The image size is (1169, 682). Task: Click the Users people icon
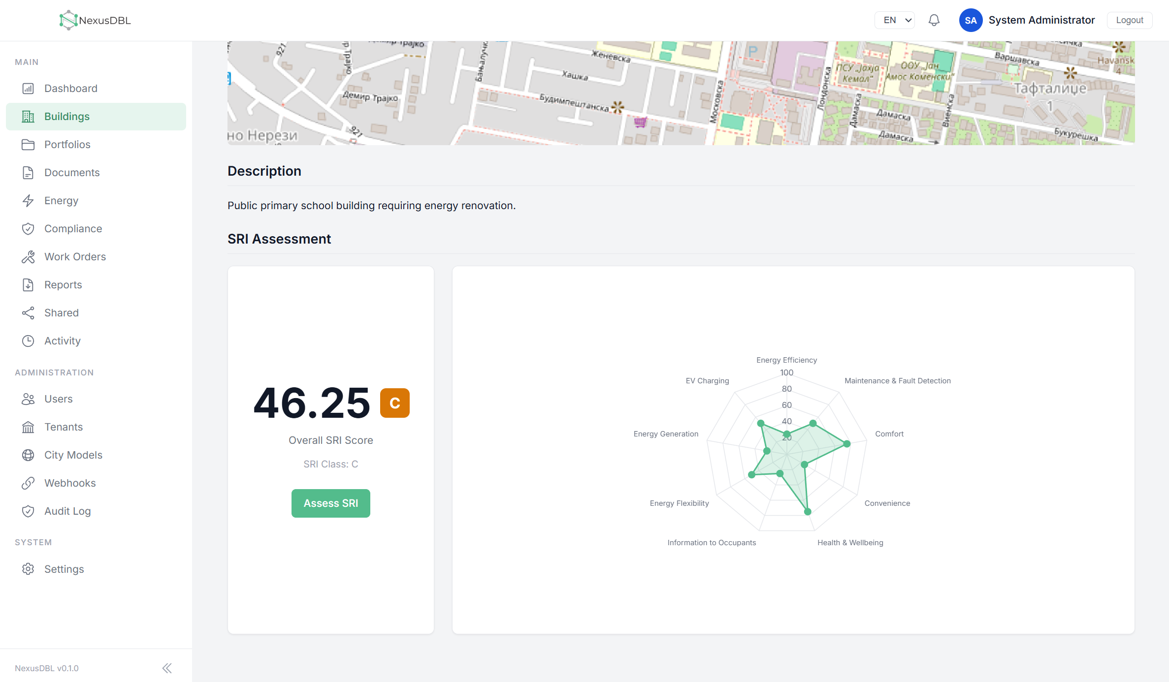tap(28, 399)
